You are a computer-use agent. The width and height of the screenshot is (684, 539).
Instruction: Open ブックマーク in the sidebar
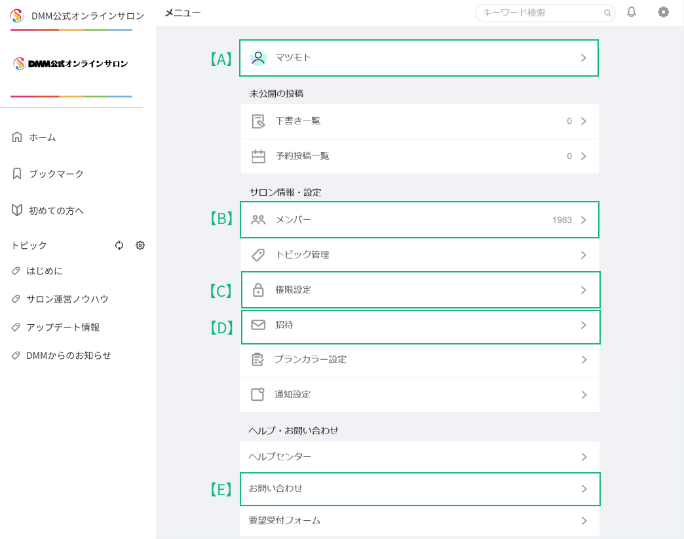point(56,174)
